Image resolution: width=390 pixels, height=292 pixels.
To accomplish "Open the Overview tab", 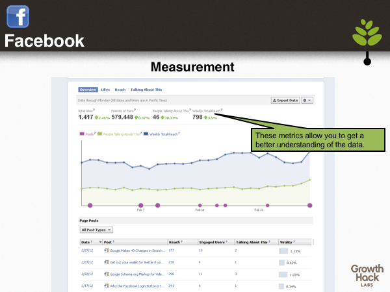I will (x=88, y=90).
